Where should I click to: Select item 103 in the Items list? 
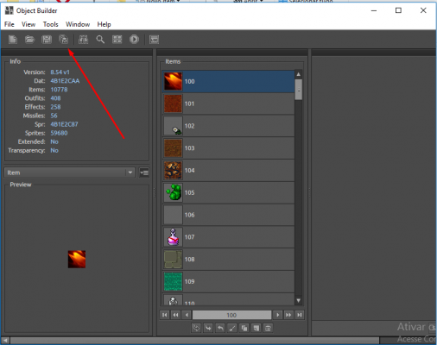228,148
